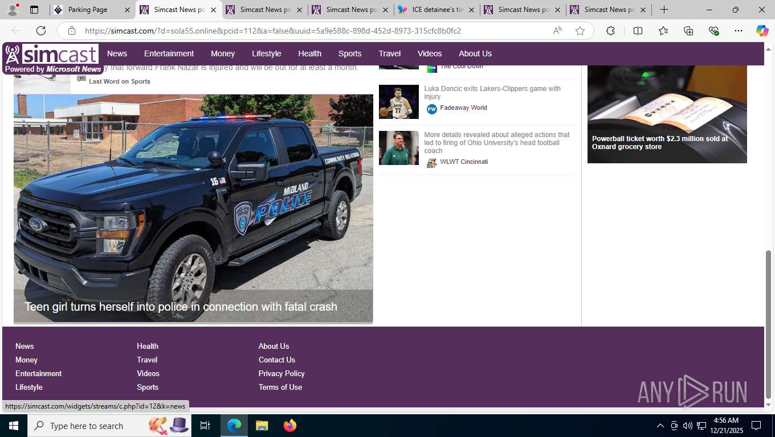Open footer Terms of Use link
775x437 pixels.
[280, 387]
